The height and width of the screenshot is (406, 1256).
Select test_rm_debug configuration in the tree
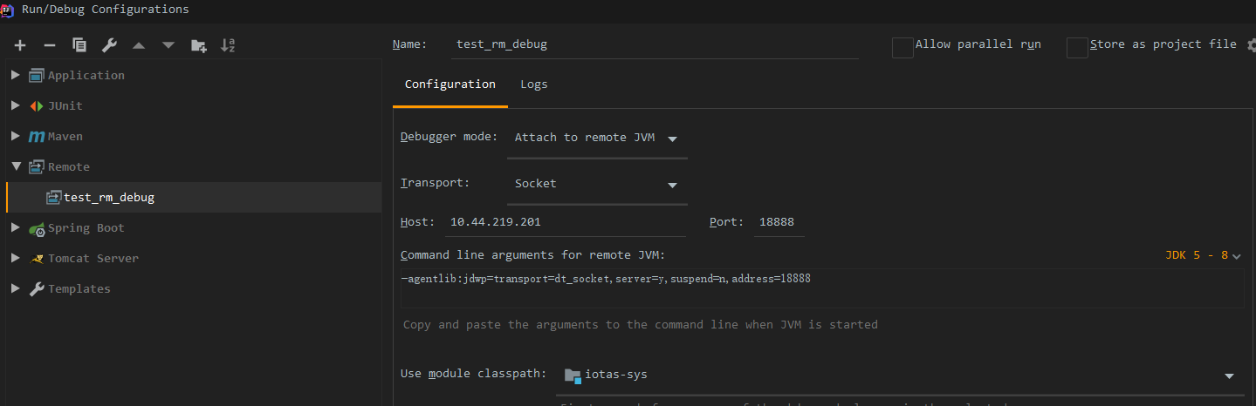tap(108, 198)
